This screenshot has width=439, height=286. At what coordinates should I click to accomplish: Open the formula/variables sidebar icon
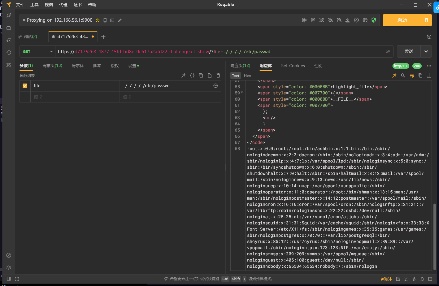pyautogui.click(x=9, y=40)
